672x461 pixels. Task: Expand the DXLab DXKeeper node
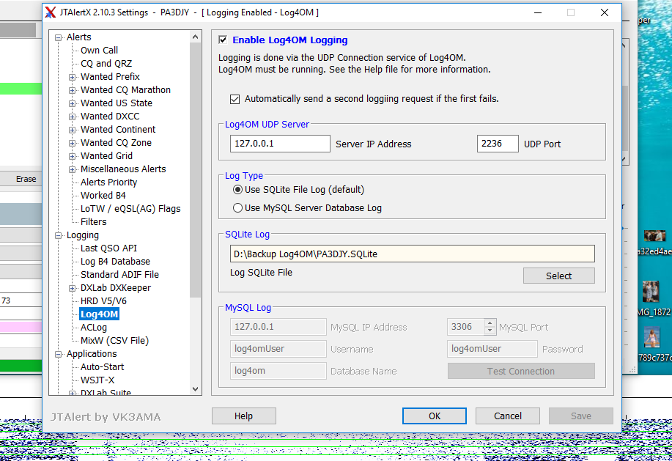point(73,288)
